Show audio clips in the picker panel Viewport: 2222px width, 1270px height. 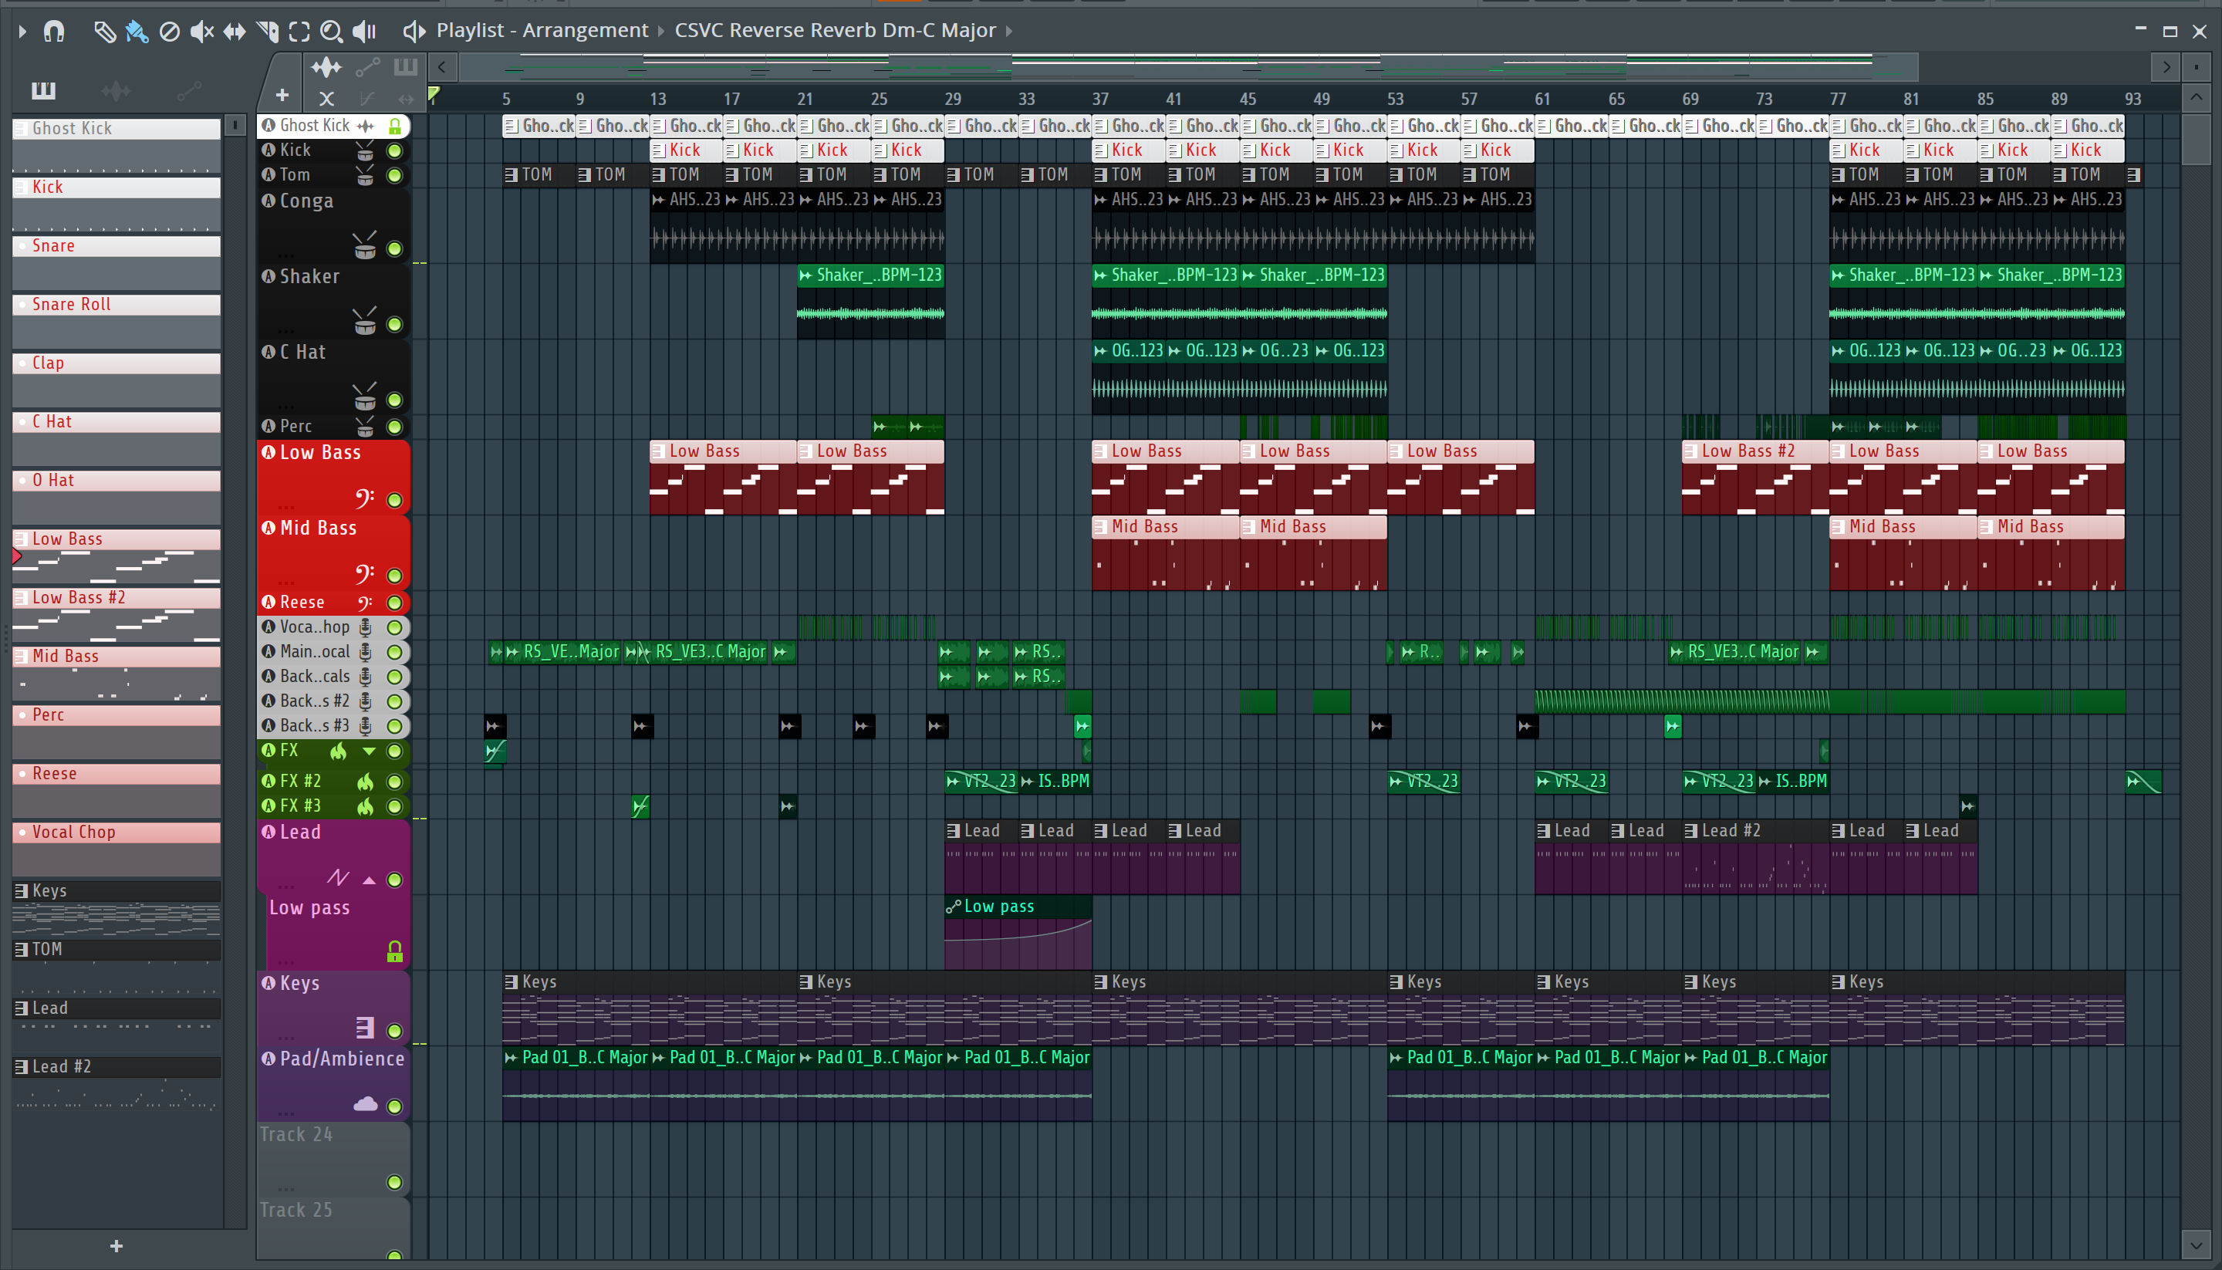[116, 90]
